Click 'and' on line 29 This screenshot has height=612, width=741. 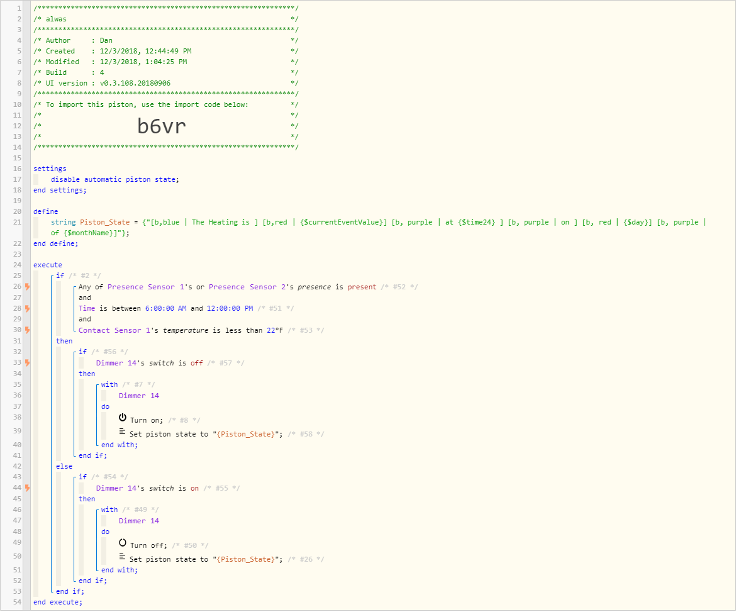[x=84, y=320]
